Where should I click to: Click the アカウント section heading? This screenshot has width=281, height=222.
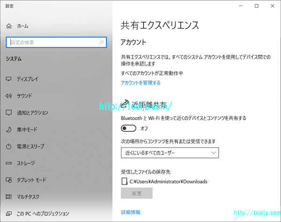coord(133,42)
